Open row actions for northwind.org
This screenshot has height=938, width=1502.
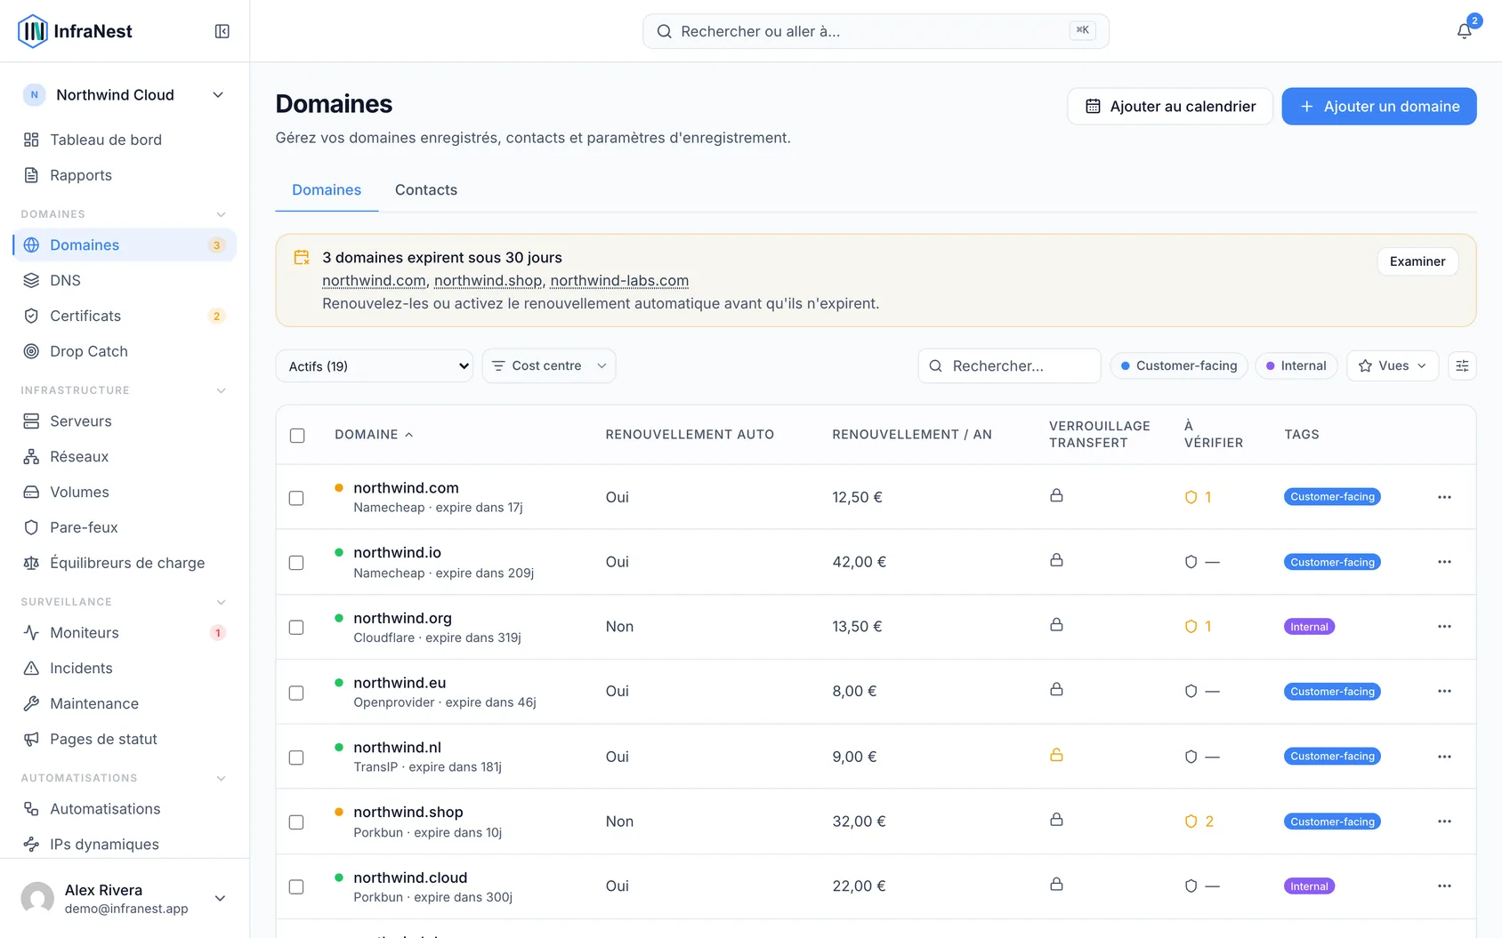click(1444, 627)
